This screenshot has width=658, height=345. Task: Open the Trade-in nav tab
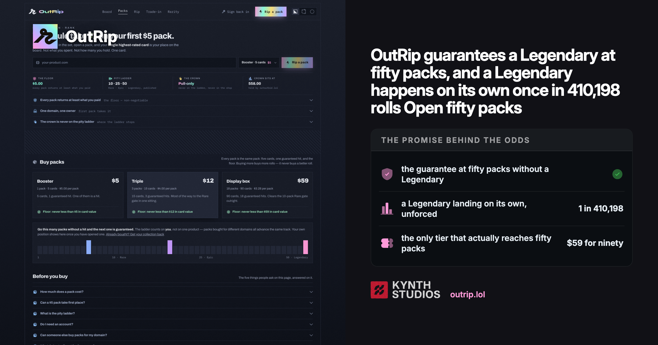154,12
